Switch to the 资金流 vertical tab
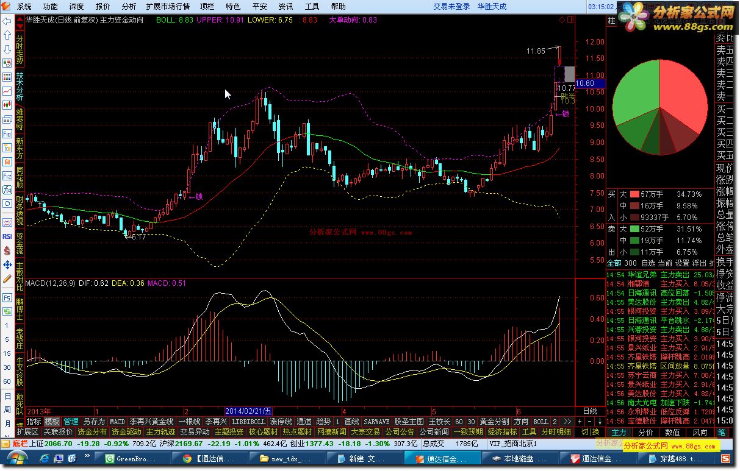 coord(20,244)
